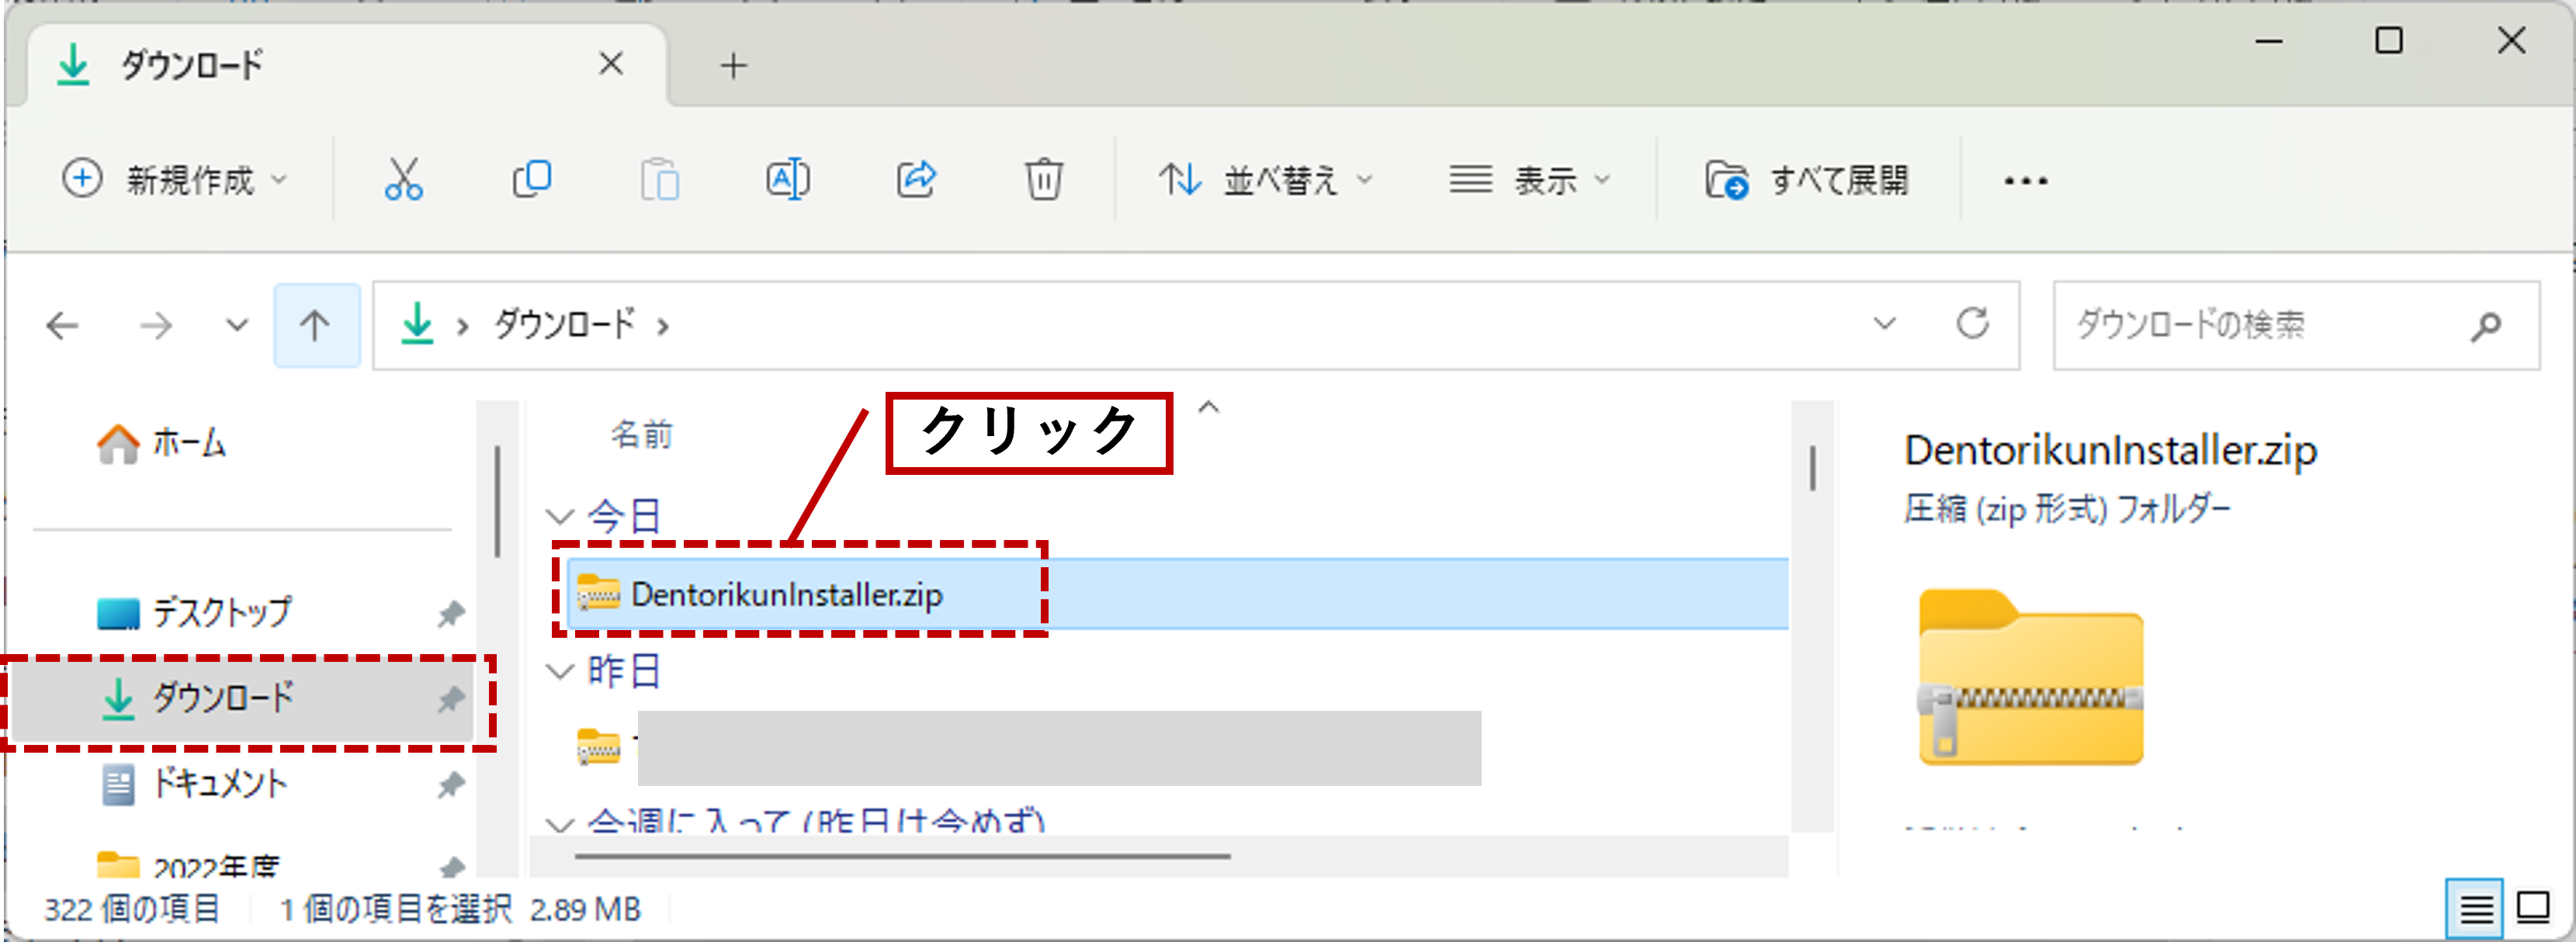The height and width of the screenshot is (942, 2576).
Task: Click the すべて展開 extract all button
Action: click(x=1806, y=180)
